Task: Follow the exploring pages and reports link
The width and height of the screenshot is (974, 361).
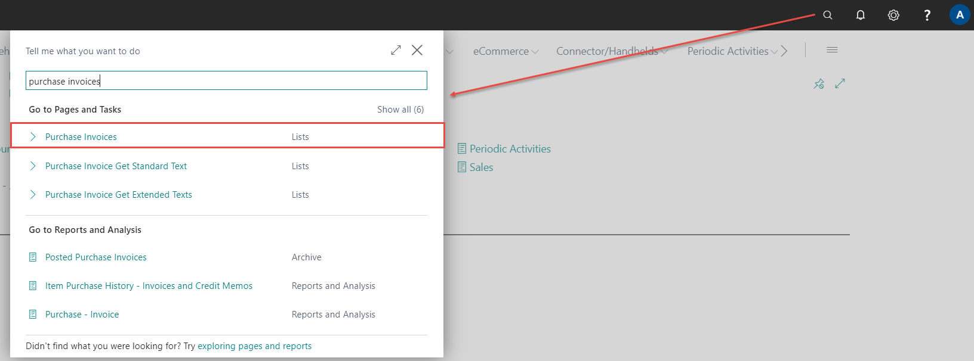Action: pos(254,346)
